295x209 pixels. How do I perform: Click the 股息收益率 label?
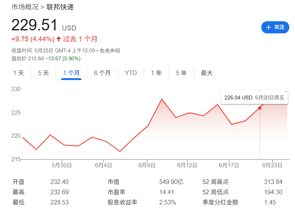(x=122, y=203)
